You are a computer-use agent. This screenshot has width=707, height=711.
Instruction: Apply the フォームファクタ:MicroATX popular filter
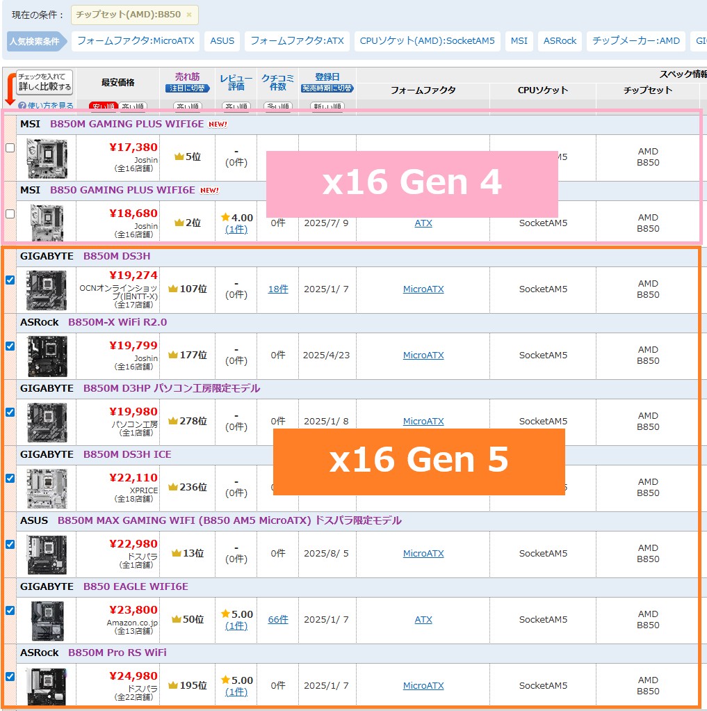click(x=135, y=41)
